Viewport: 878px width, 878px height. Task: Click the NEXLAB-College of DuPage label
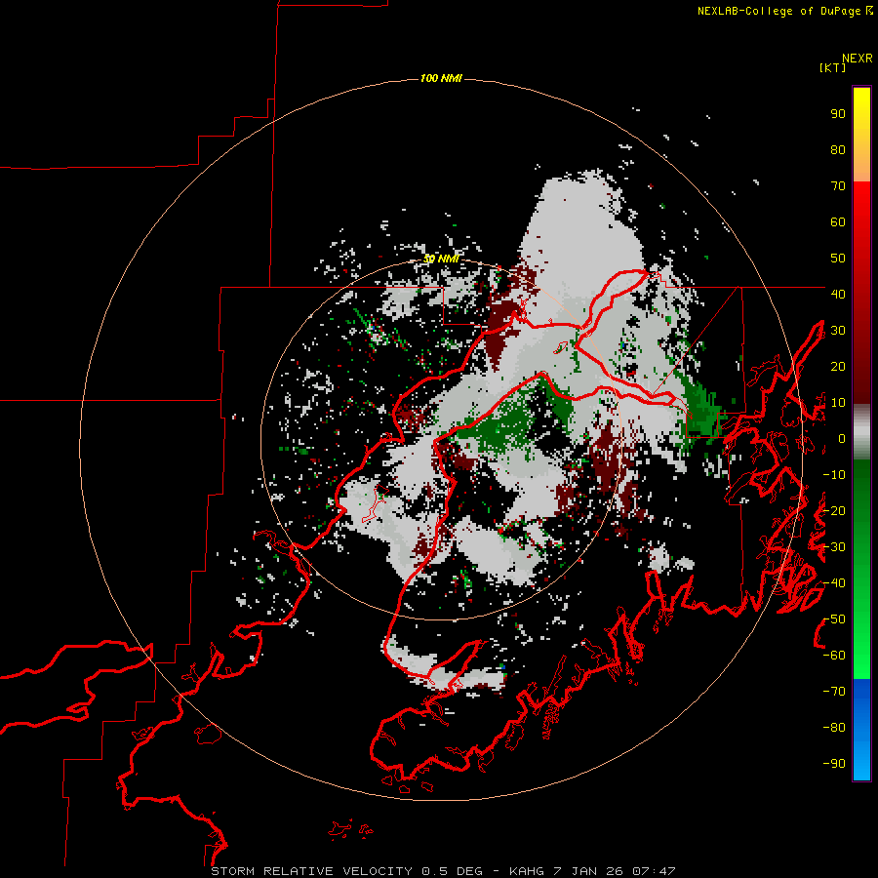click(784, 11)
